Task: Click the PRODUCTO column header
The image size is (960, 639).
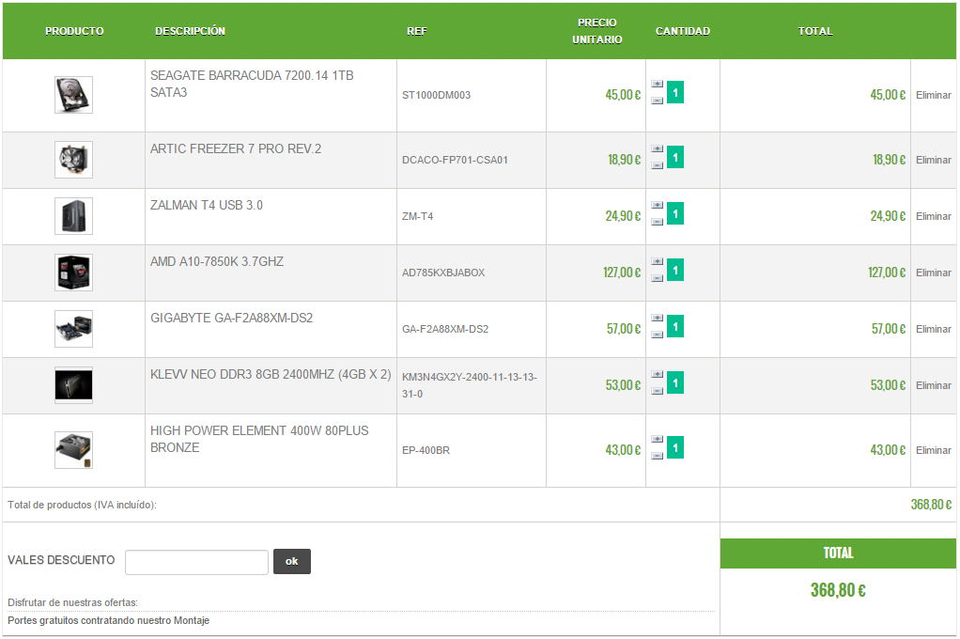Action: [74, 31]
